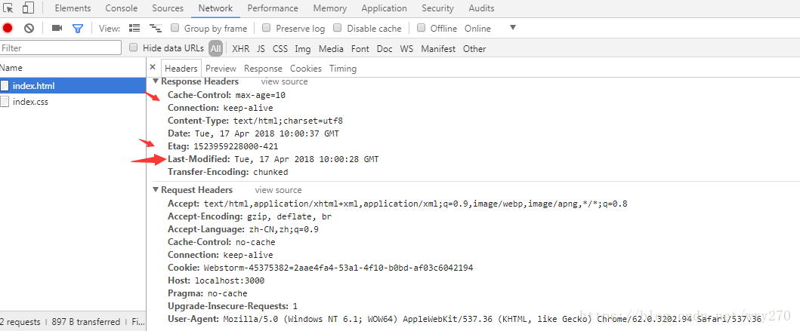Click into the Filter text field

[60, 48]
